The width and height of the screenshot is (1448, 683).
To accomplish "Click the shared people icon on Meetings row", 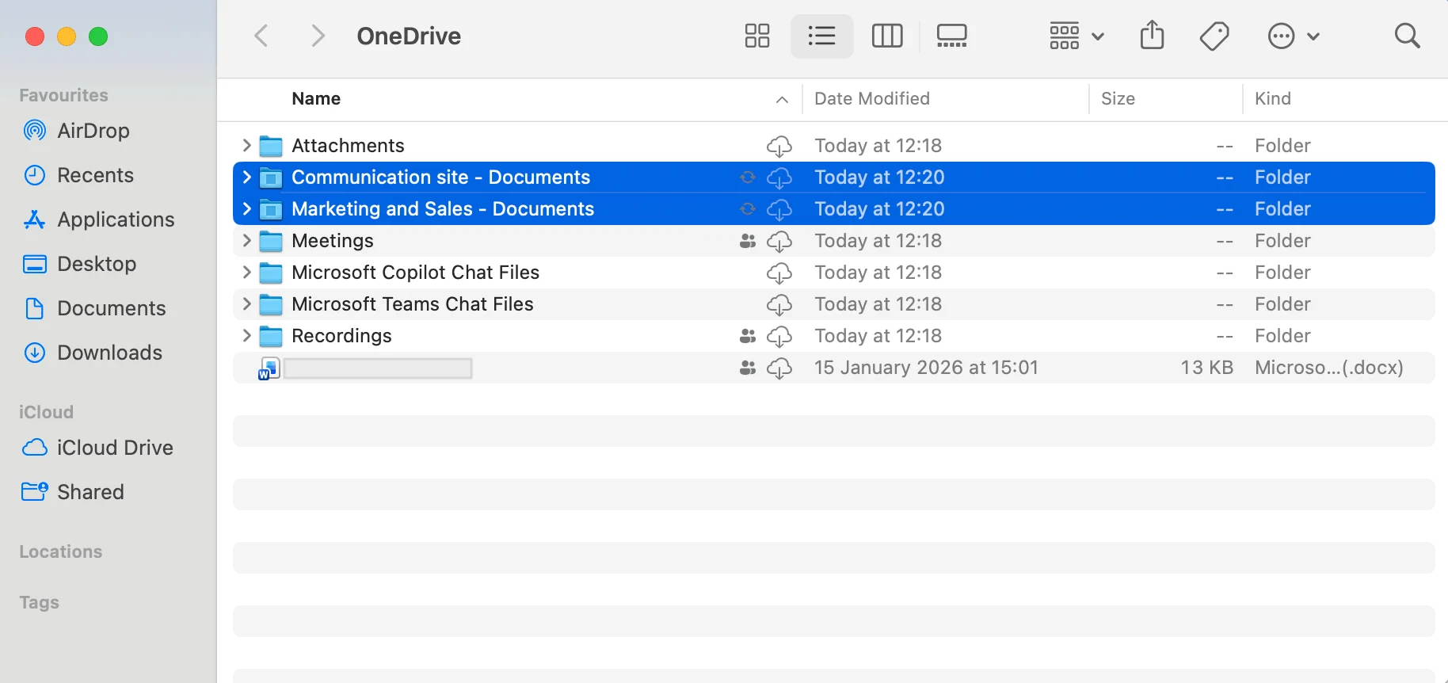I will (747, 241).
